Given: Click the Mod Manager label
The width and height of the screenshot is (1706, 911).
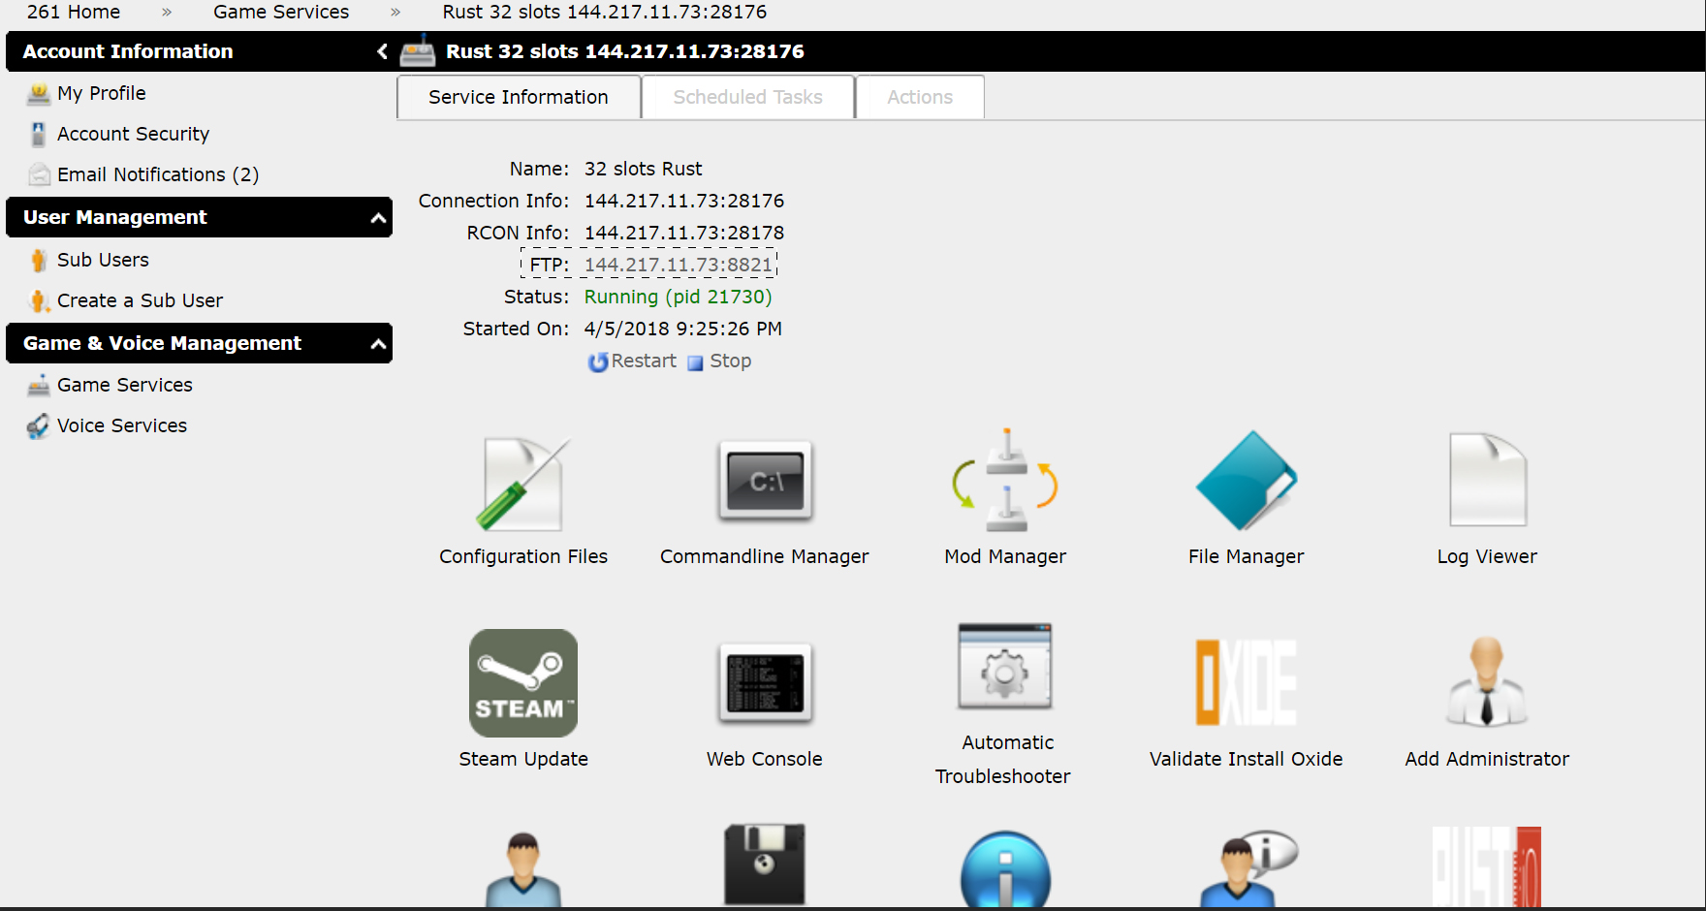Looking at the screenshot, I should tap(1005, 556).
